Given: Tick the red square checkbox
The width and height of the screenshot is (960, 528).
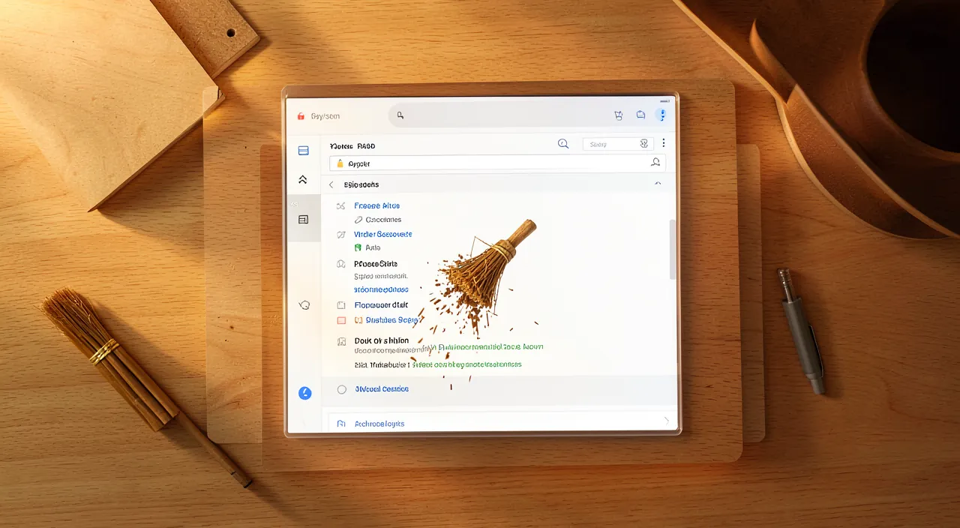Looking at the screenshot, I should (341, 320).
